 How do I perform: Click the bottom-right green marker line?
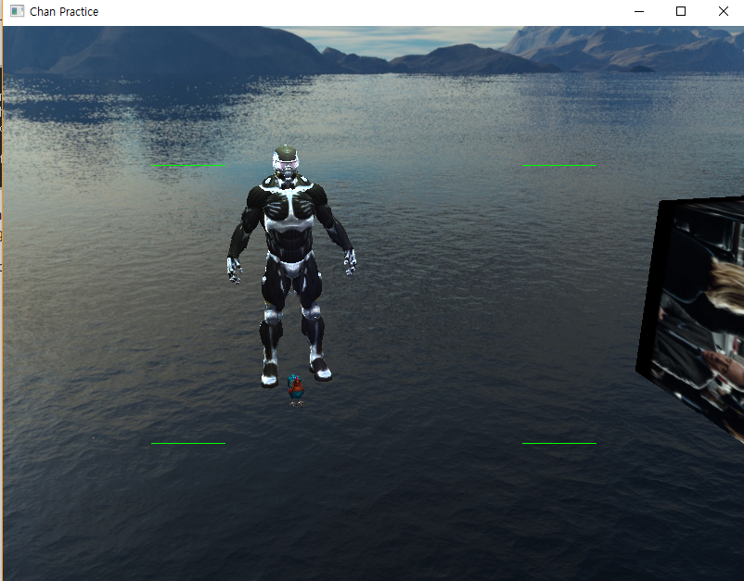click(559, 442)
